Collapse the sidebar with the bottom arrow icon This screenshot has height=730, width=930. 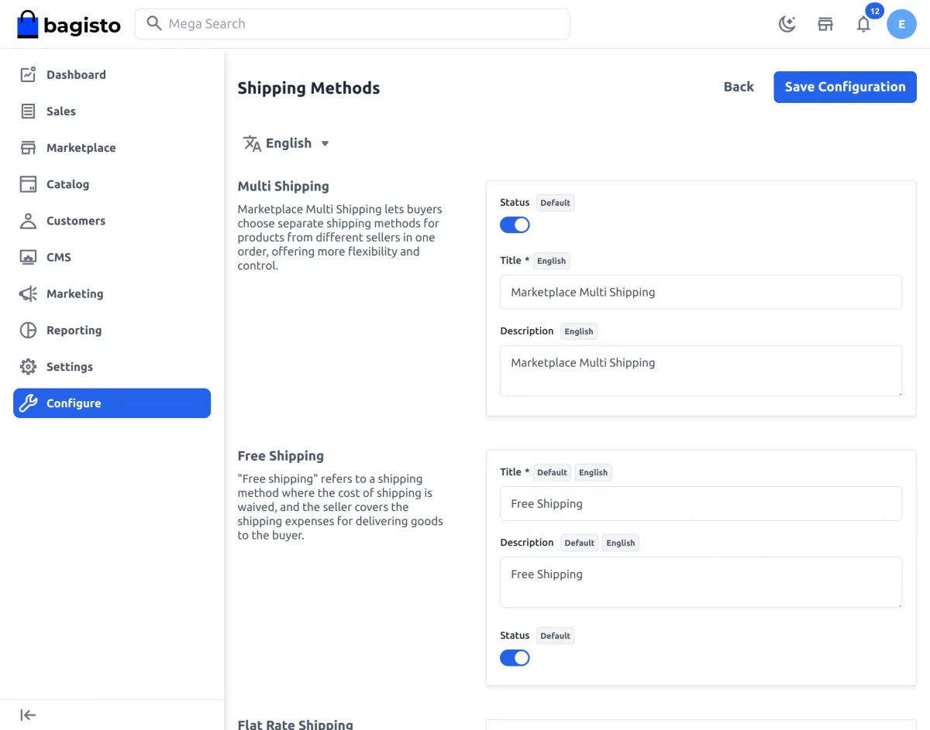[27, 715]
